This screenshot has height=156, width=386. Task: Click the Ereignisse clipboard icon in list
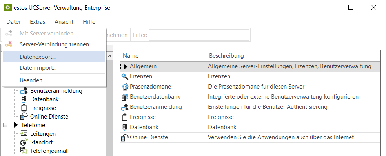tap(125, 117)
